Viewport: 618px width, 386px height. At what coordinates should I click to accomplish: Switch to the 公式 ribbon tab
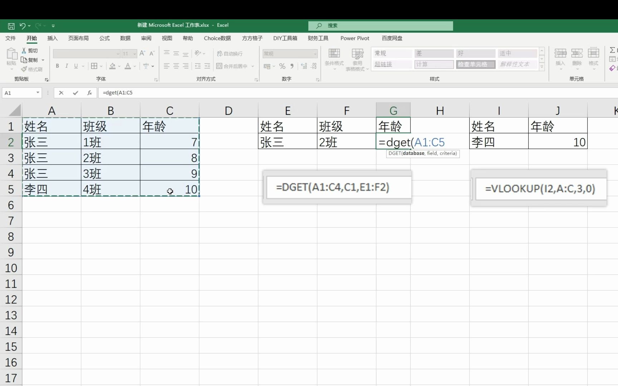pyautogui.click(x=104, y=38)
